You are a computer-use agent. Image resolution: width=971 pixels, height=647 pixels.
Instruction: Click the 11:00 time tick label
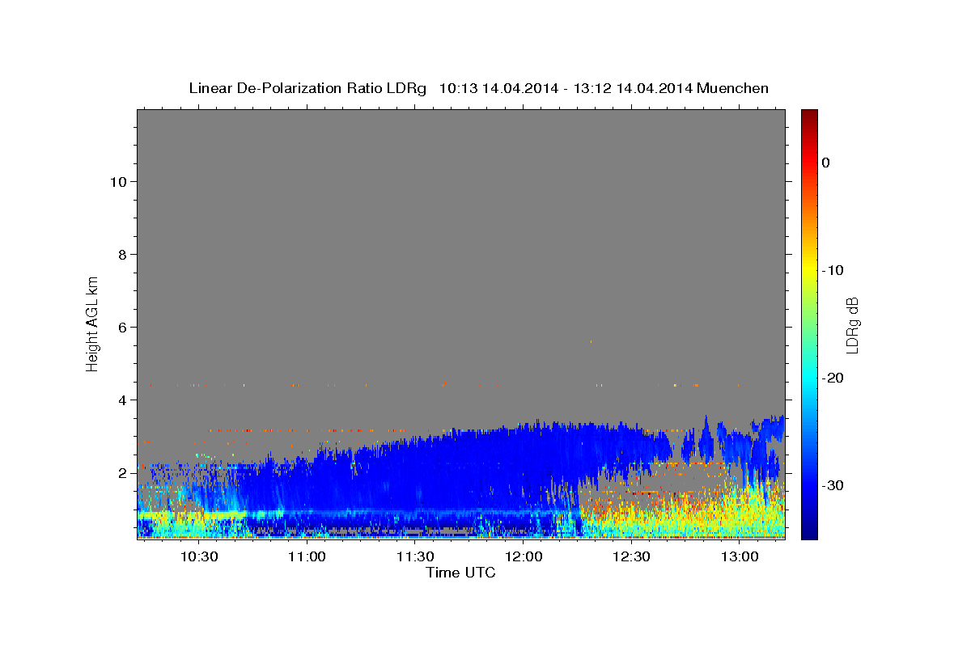click(x=307, y=557)
